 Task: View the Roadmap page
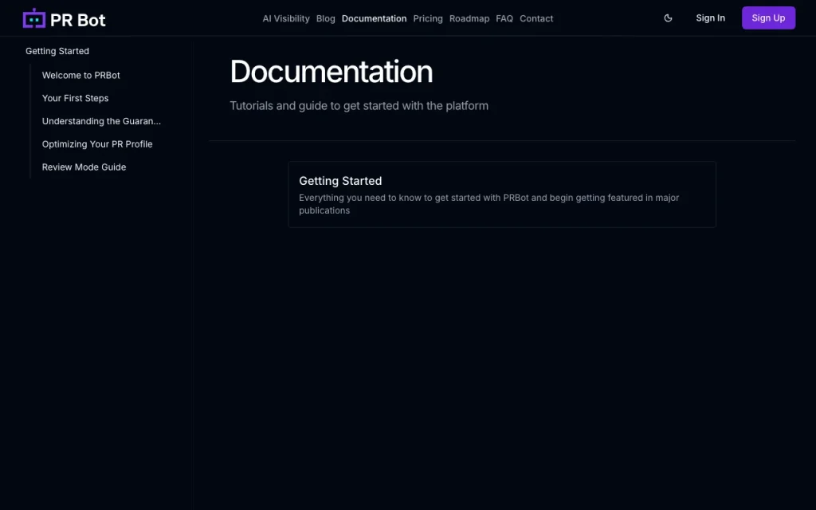pyautogui.click(x=469, y=19)
